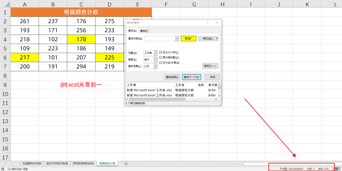Select the result row with cell $C$4
The width and height of the screenshot is (342, 171).
171,90
